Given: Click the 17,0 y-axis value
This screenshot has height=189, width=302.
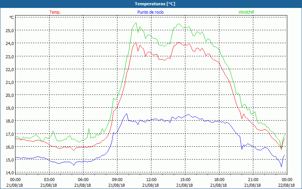Looking at the screenshot, I should click(x=10, y=134).
